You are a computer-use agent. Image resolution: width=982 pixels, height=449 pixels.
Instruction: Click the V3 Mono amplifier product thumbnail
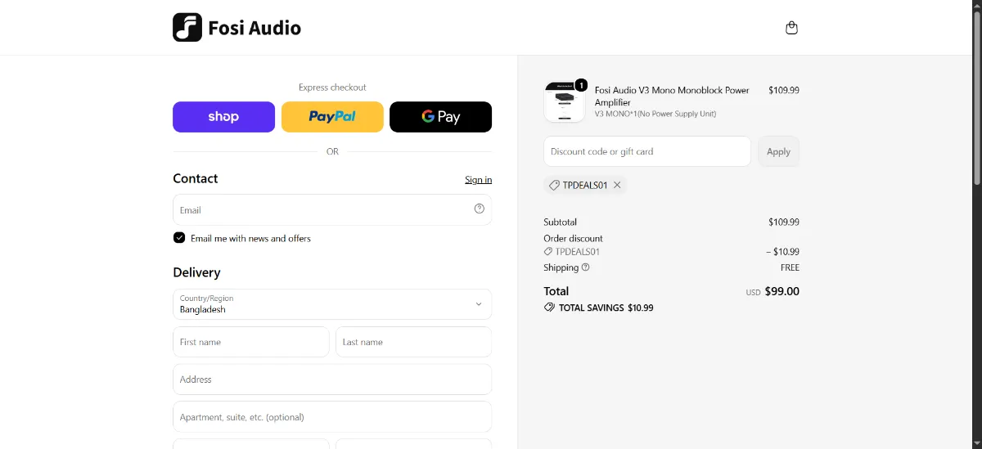click(x=565, y=101)
